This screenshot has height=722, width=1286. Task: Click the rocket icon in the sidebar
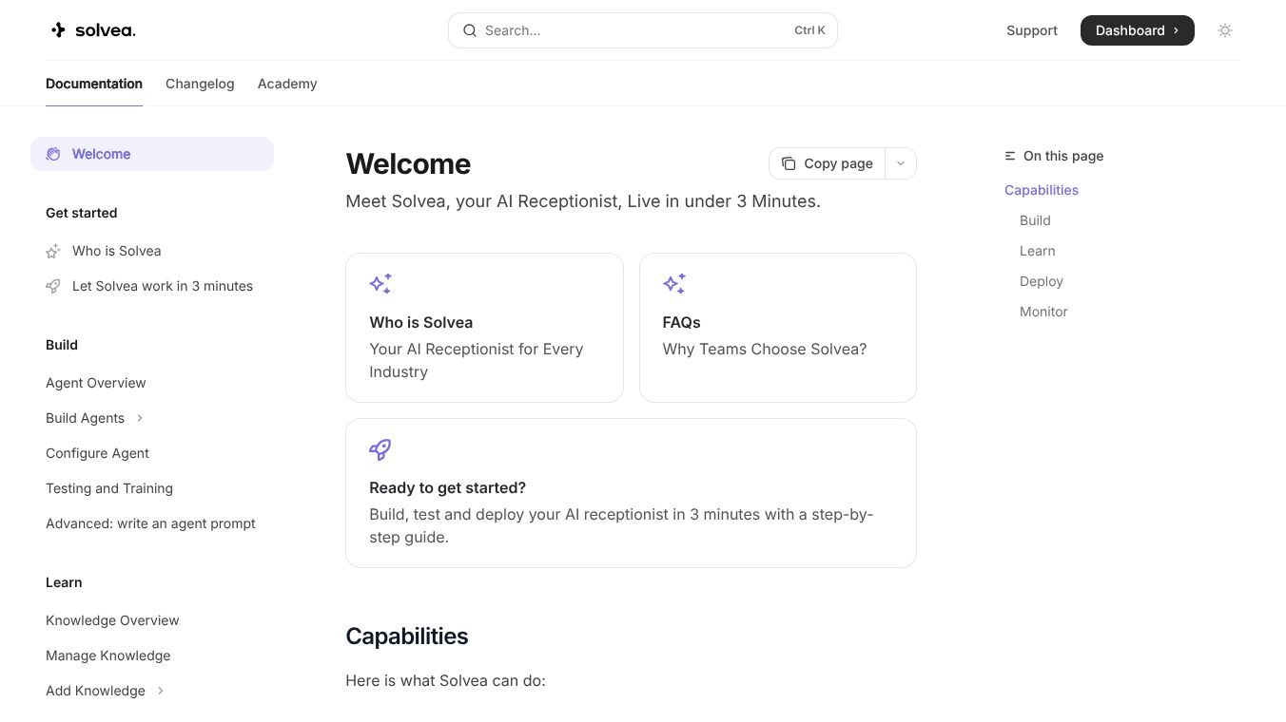click(53, 286)
